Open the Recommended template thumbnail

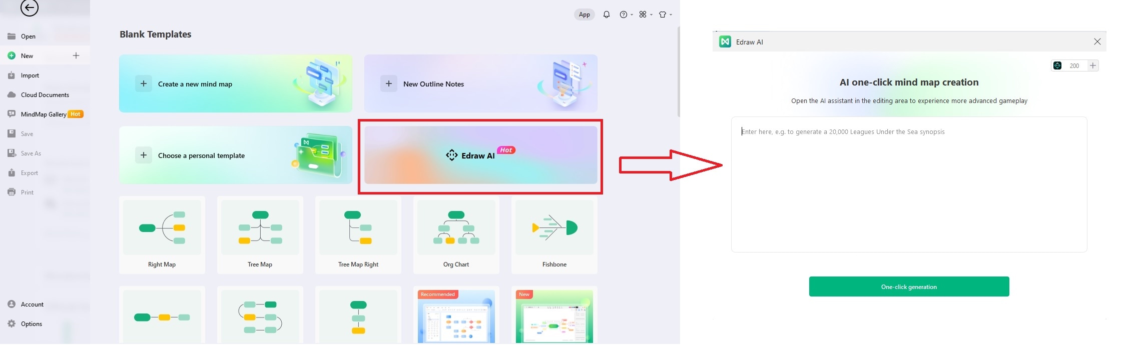pos(456,316)
